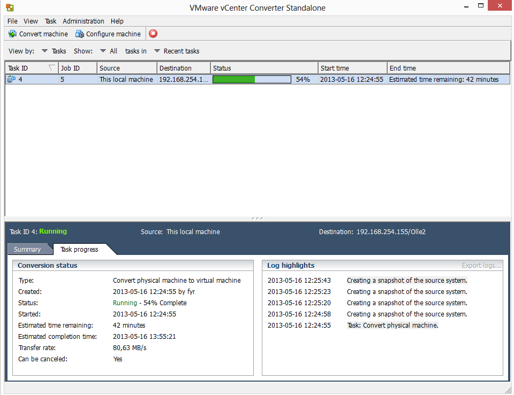
Task: Close the VMware Converter window
Action: pos(500,5)
